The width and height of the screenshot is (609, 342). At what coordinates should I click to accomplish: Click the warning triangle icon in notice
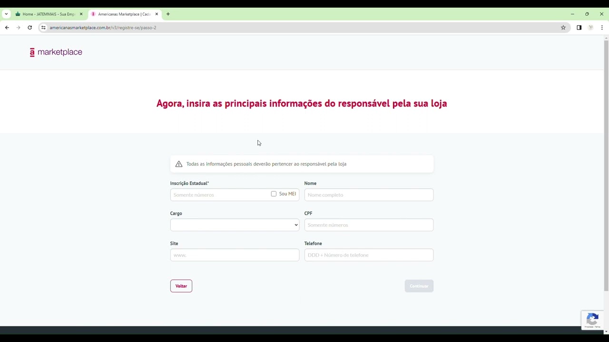tap(179, 164)
